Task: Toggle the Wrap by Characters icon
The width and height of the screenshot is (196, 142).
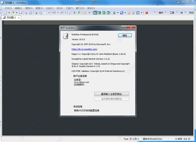Action: pyautogui.click(x=100, y=13)
